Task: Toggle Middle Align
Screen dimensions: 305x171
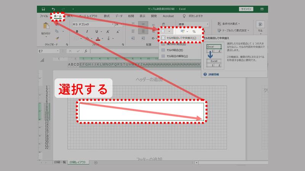Action: 143,24
